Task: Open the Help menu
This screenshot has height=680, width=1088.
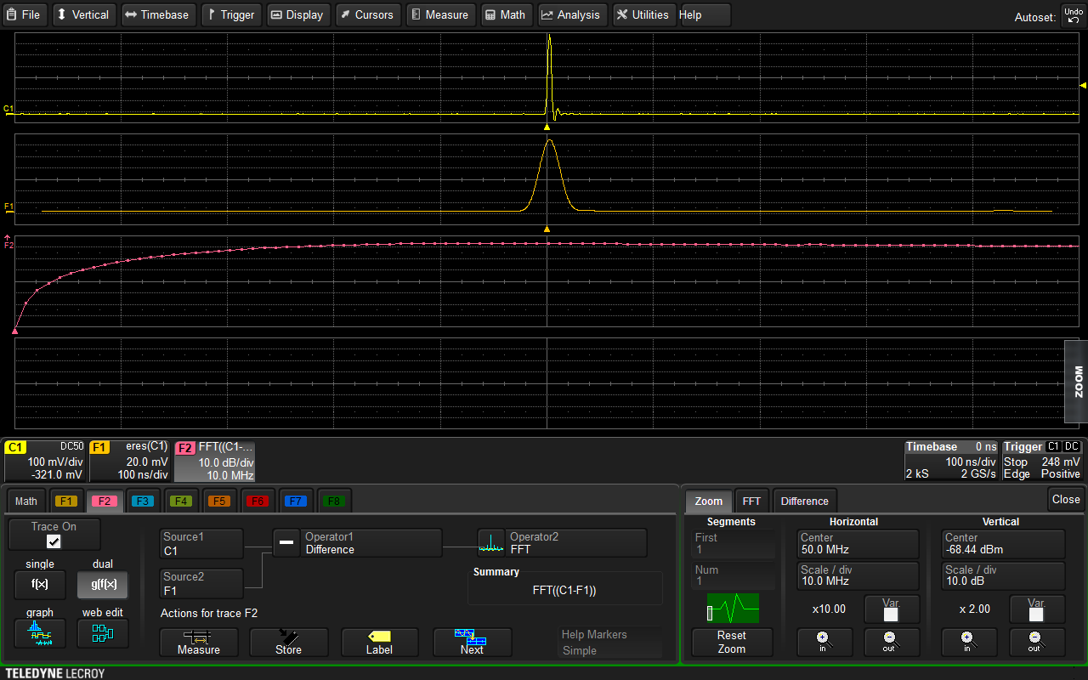Action: 704,14
